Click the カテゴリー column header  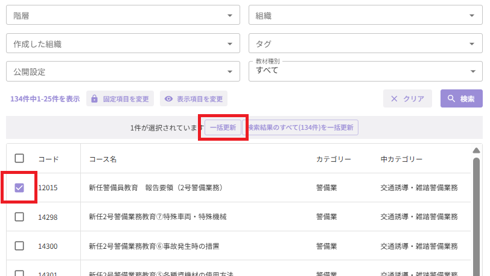(x=334, y=159)
